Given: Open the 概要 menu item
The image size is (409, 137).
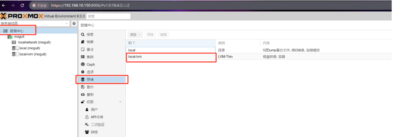Looking at the screenshot, I should (x=102, y=42).
